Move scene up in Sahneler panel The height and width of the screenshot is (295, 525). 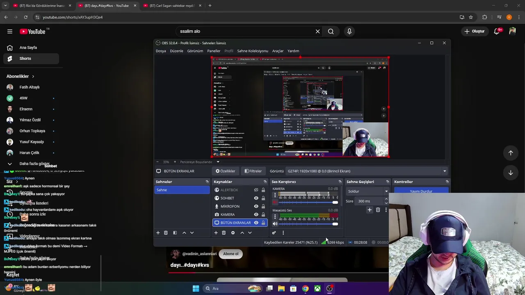click(x=184, y=233)
